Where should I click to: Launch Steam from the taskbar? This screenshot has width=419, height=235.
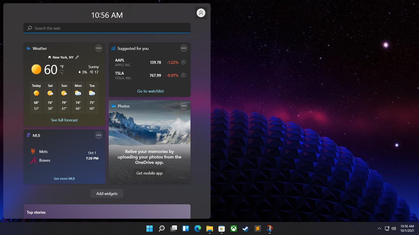pyautogui.click(x=245, y=228)
